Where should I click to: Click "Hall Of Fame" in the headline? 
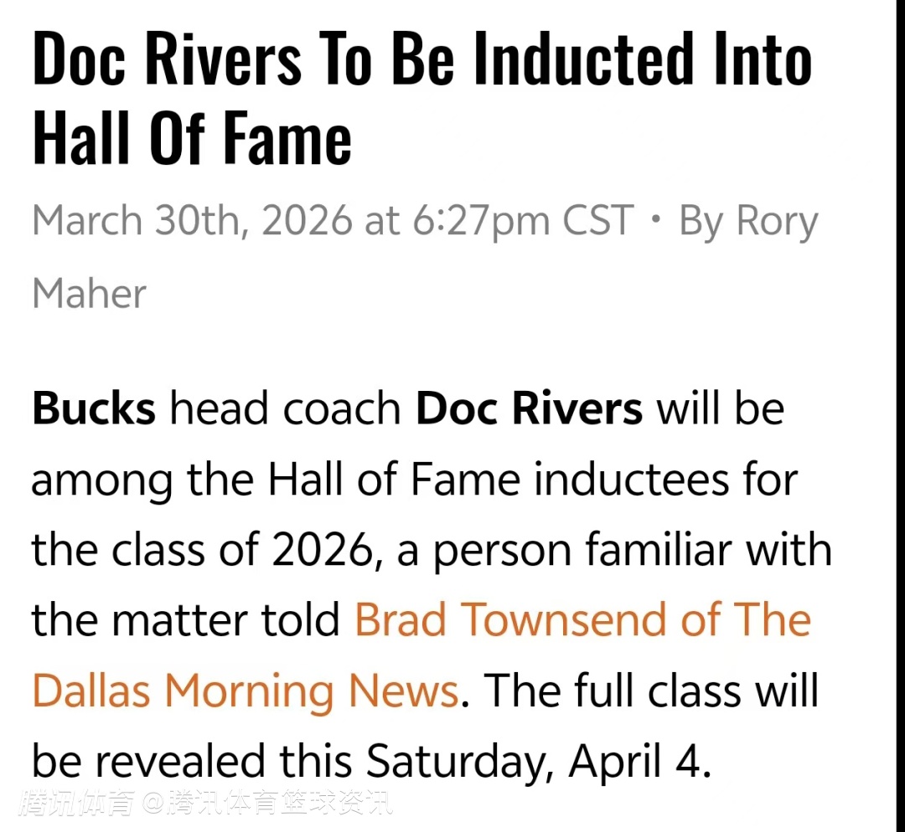[192, 138]
